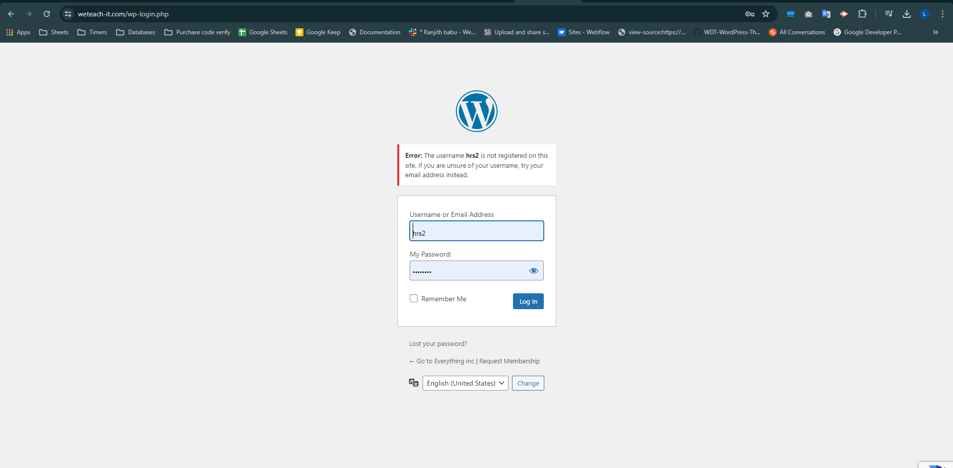
Task: Open the Google Developer bookmark
Action: coord(868,32)
